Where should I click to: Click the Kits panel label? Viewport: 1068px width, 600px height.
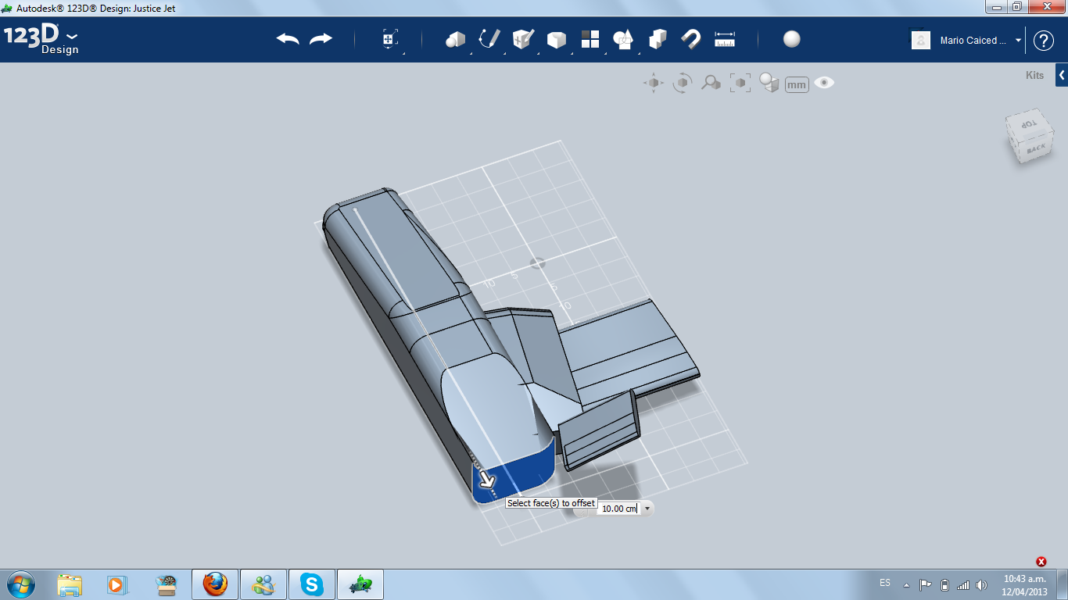click(1034, 76)
